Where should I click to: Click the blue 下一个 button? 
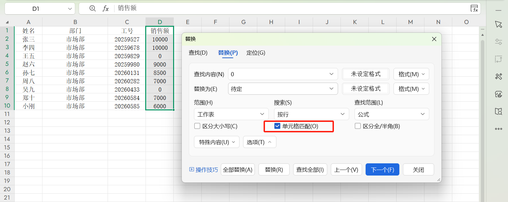click(382, 169)
